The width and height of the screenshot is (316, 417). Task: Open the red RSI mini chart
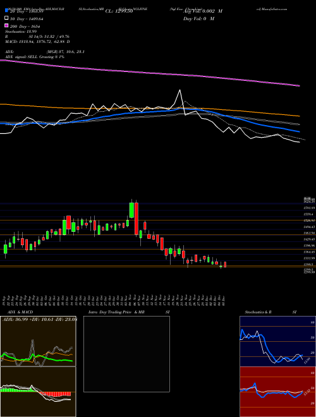pos(277,392)
